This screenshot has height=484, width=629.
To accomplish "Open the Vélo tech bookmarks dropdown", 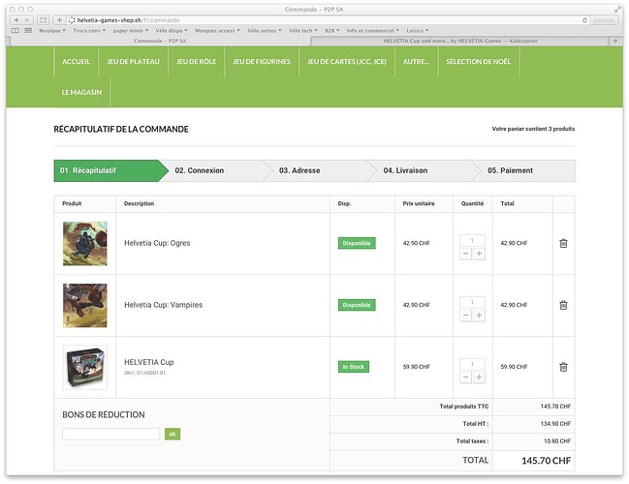I will 302,30.
